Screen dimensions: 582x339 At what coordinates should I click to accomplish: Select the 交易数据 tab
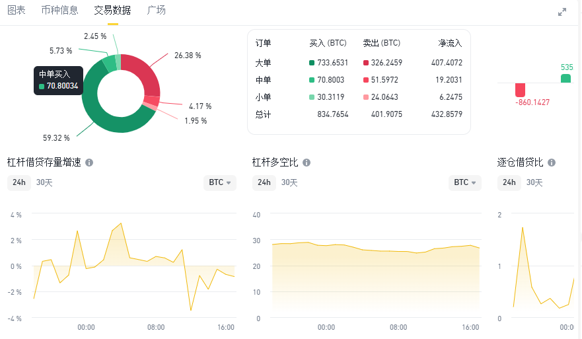[112, 11]
